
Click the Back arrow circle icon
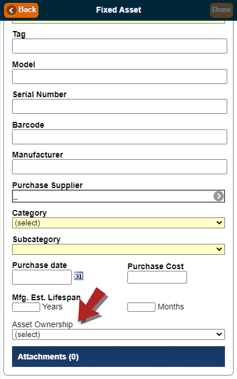[x=11, y=10]
